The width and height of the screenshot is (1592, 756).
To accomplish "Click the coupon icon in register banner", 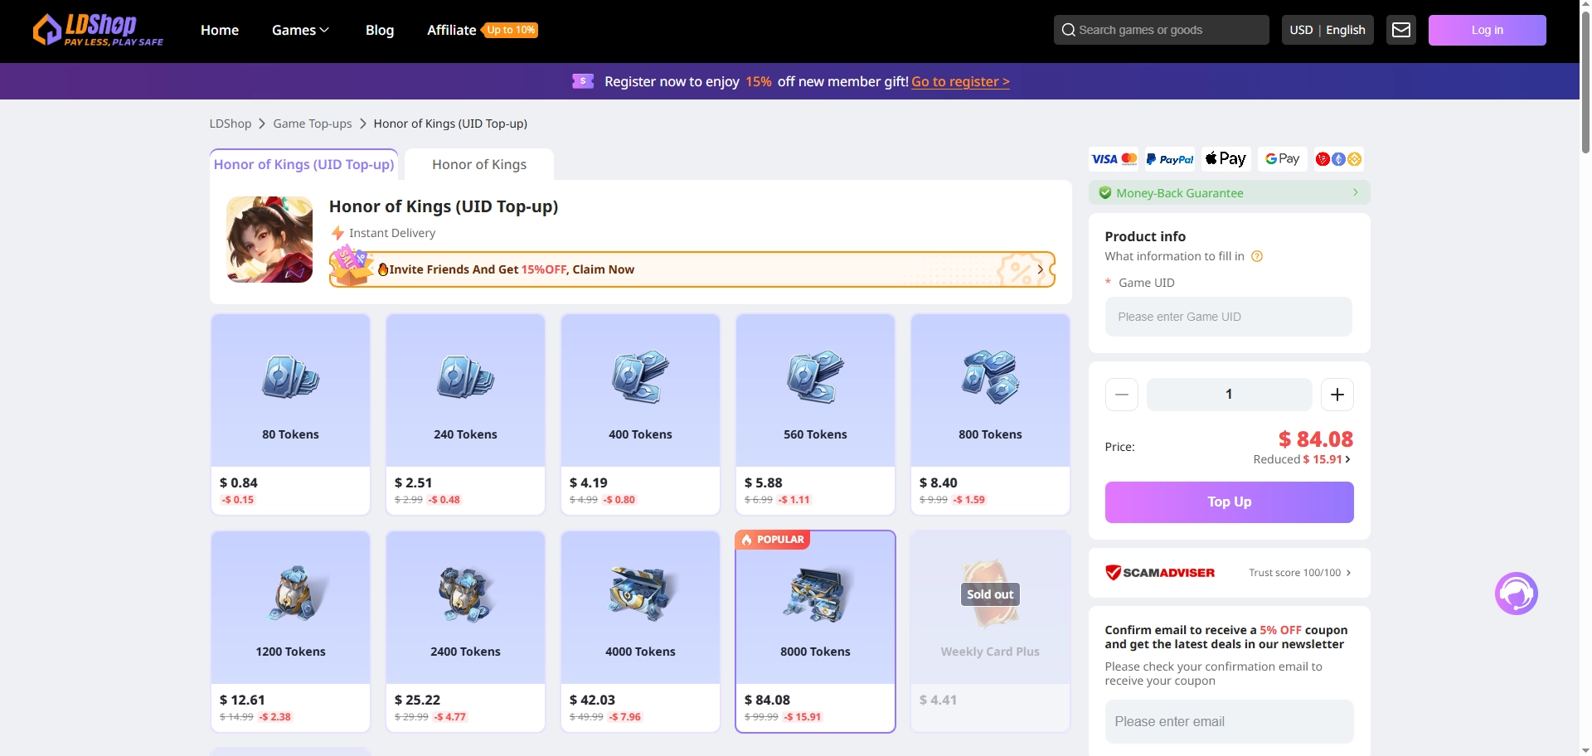I will tap(583, 81).
